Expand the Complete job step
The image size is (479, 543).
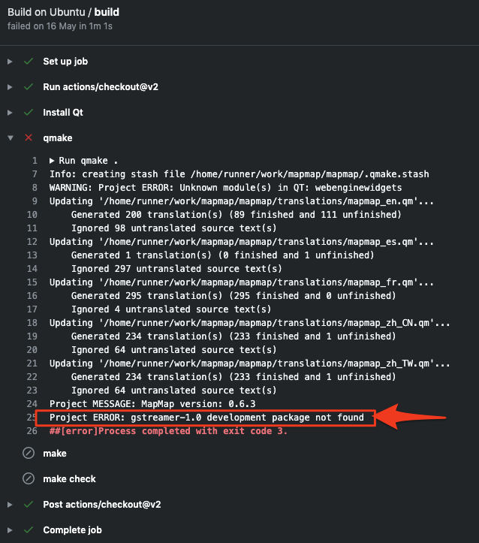click(10, 530)
